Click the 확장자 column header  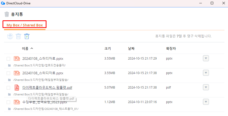tap(171, 49)
